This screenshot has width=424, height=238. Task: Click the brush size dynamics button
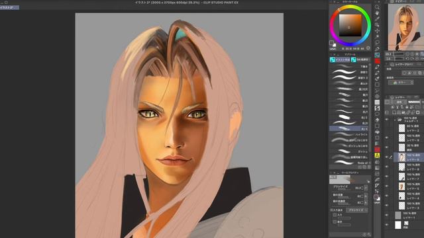coord(366,188)
